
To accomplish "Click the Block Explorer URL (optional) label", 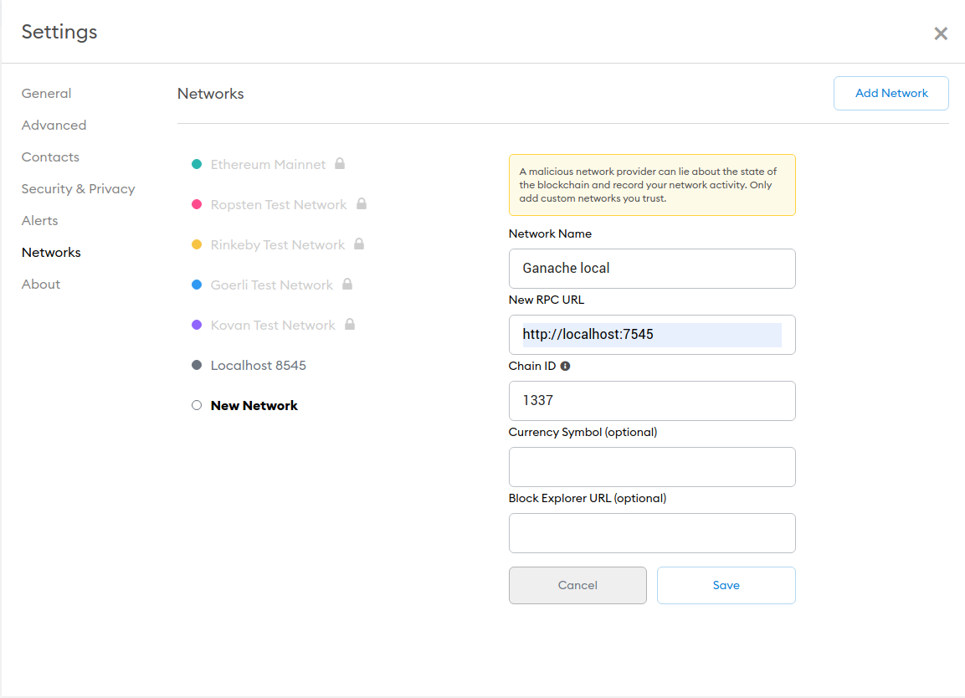I will click(x=588, y=498).
